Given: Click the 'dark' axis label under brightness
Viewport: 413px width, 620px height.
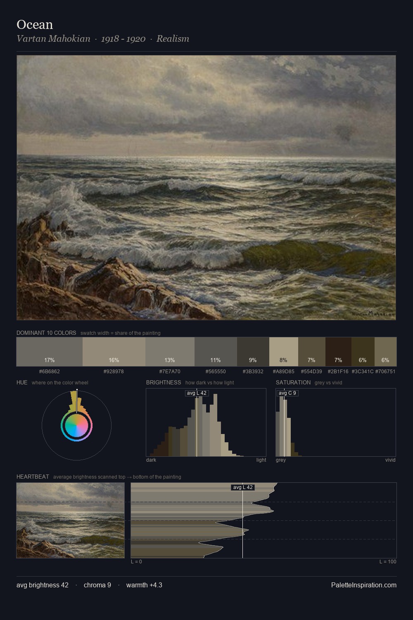Looking at the screenshot, I should [x=151, y=460].
